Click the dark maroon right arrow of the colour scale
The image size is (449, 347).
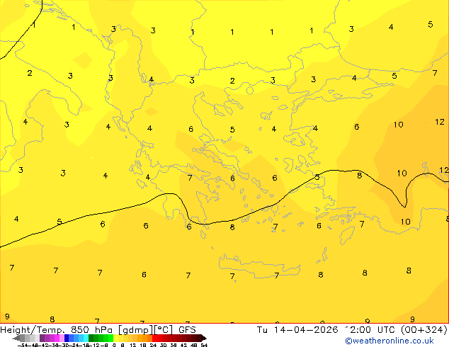pyautogui.click(x=204, y=338)
